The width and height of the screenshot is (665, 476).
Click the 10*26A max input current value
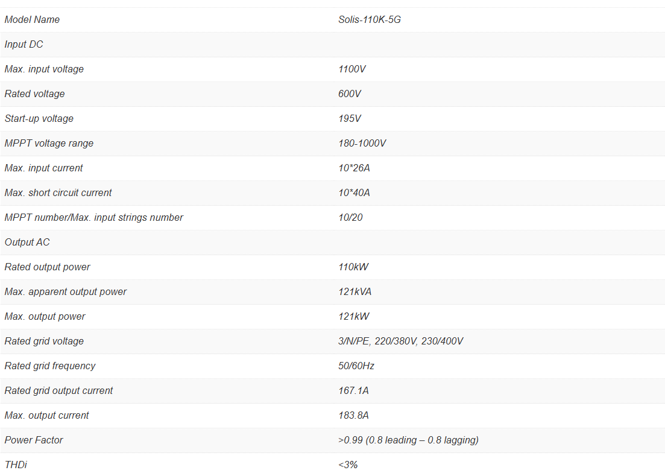click(355, 168)
